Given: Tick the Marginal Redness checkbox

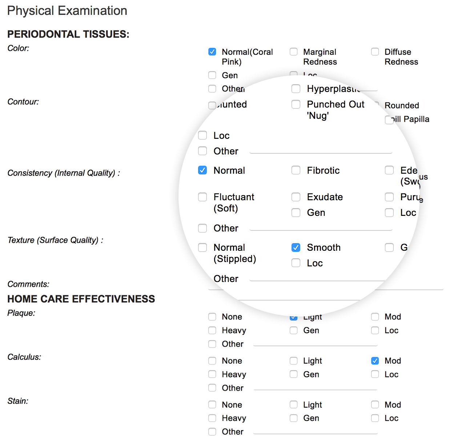Looking at the screenshot, I should (294, 52).
